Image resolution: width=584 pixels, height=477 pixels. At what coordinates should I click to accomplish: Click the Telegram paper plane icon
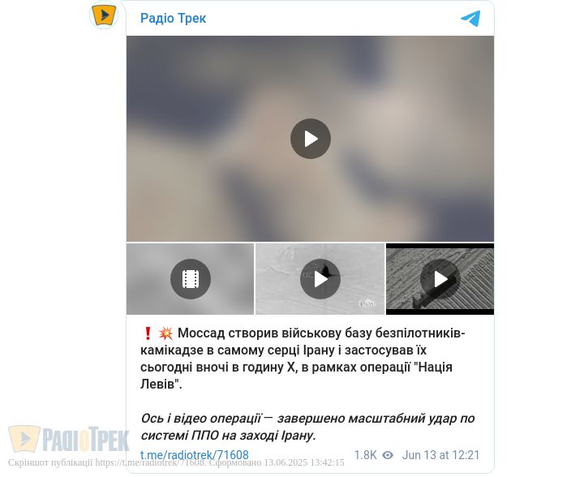point(470,19)
